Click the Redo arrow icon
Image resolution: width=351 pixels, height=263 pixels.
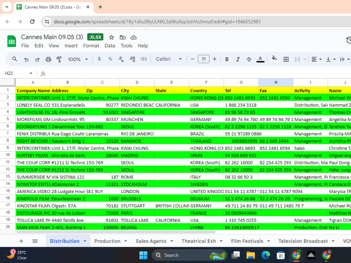coord(37,59)
